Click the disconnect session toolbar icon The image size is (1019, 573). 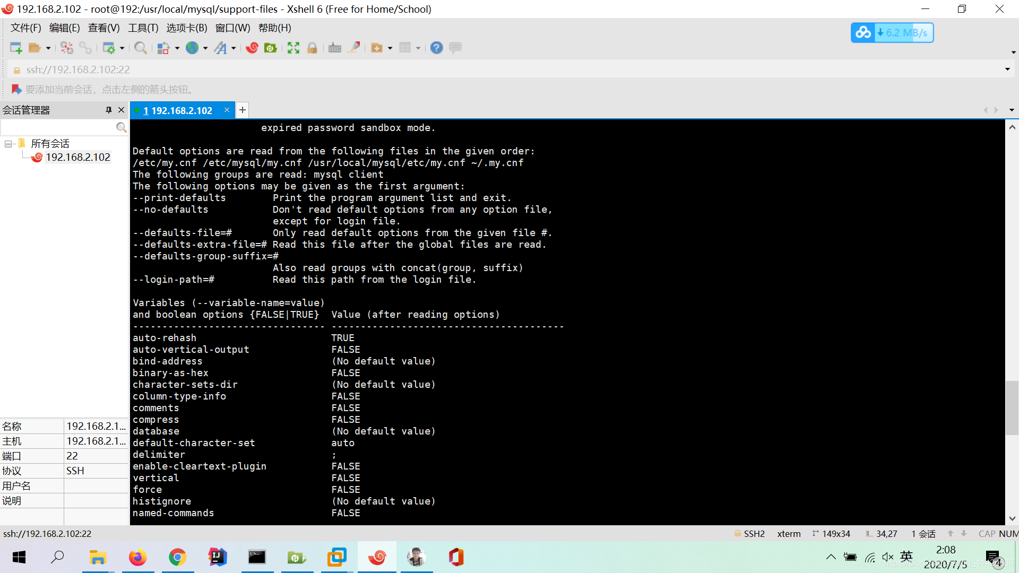click(66, 48)
